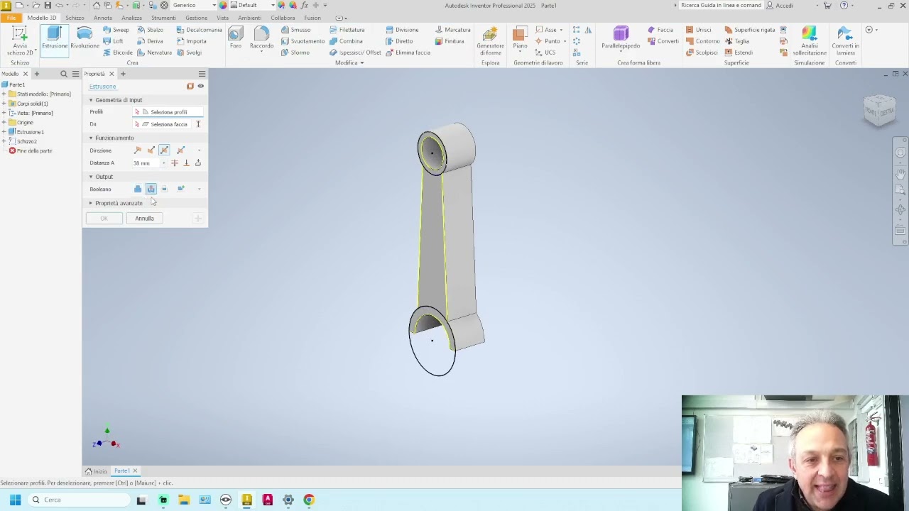Click the Annulla button
The image size is (909, 511).
144,219
